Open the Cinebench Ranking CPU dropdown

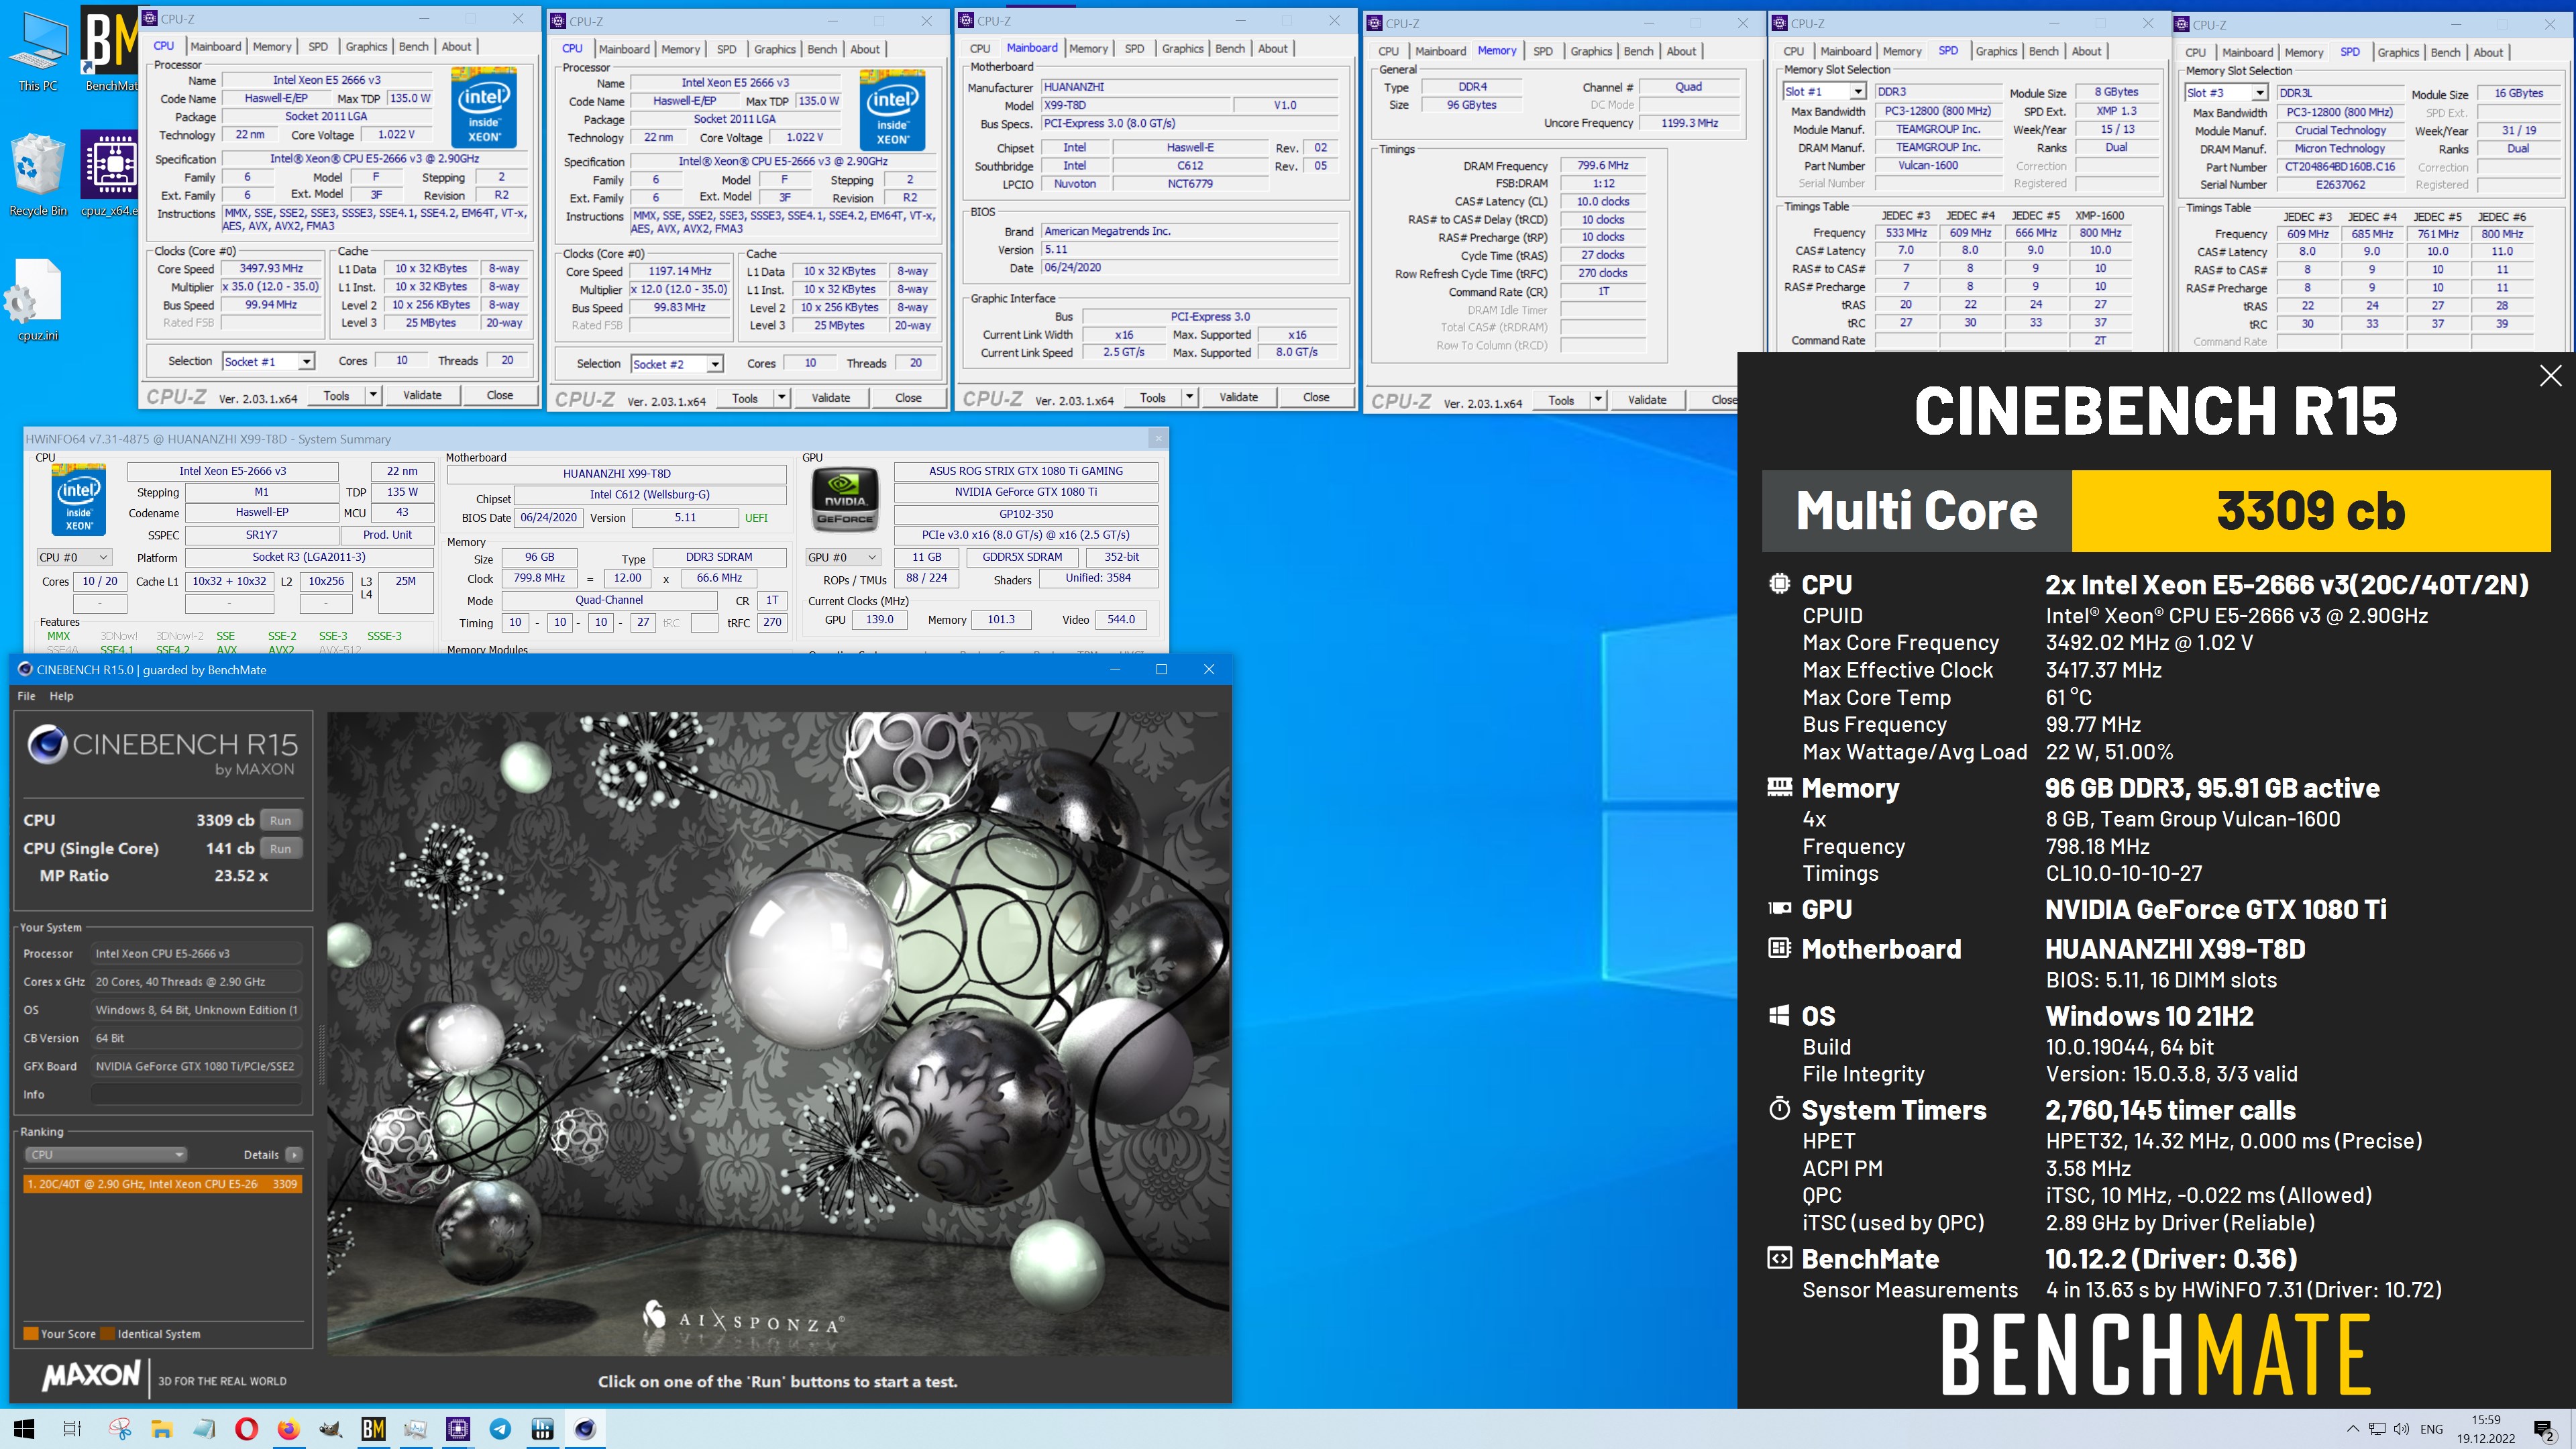pyautogui.click(x=105, y=1154)
